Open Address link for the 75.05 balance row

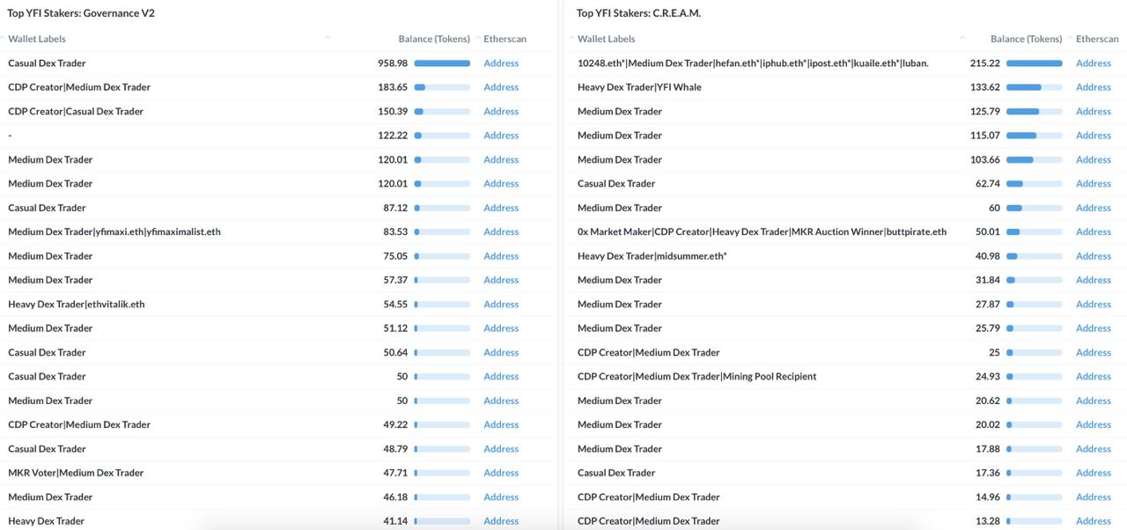click(x=501, y=256)
